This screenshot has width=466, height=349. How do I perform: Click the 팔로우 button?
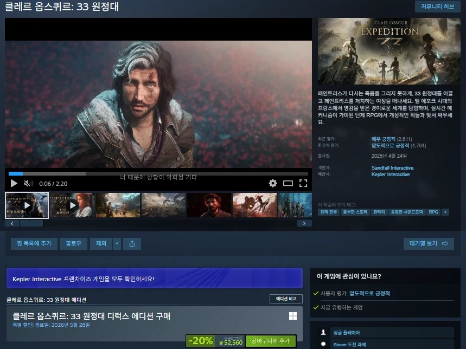(73, 243)
